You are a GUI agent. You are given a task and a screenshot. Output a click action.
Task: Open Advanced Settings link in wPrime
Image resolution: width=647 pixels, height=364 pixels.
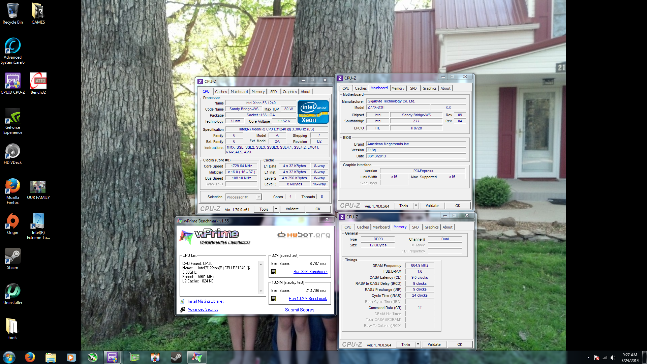tap(203, 309)
